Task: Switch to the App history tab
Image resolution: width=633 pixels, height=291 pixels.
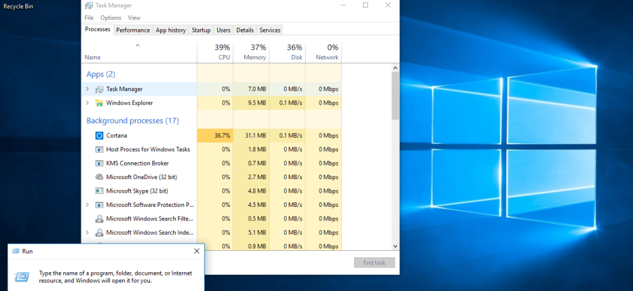Action: 171,30
